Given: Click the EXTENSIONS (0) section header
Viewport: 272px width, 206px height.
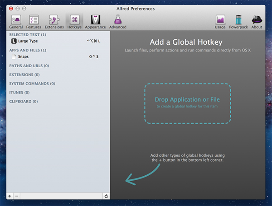Looking at the screenshot, I should [x=24, y=75].
